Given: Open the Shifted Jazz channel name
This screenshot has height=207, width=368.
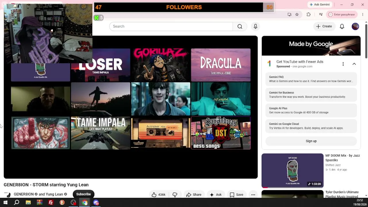Looking at the screenshot, I should click(333, 165).
